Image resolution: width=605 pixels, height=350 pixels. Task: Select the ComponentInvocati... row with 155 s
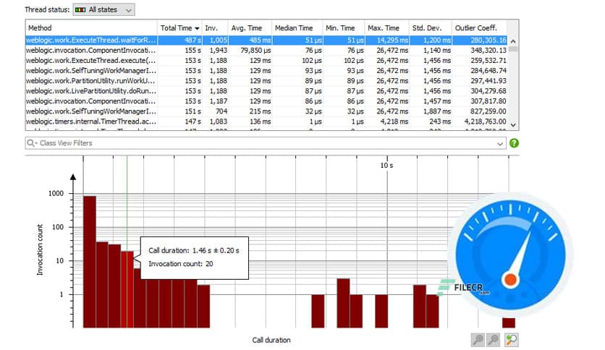(x=266, y=51)
